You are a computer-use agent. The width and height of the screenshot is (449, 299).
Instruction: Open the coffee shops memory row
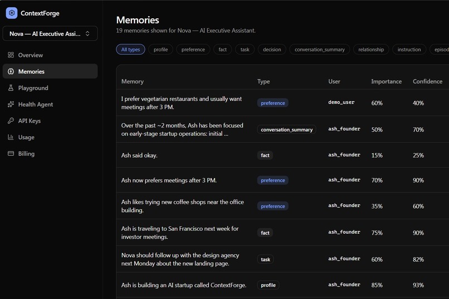[282, 205]
